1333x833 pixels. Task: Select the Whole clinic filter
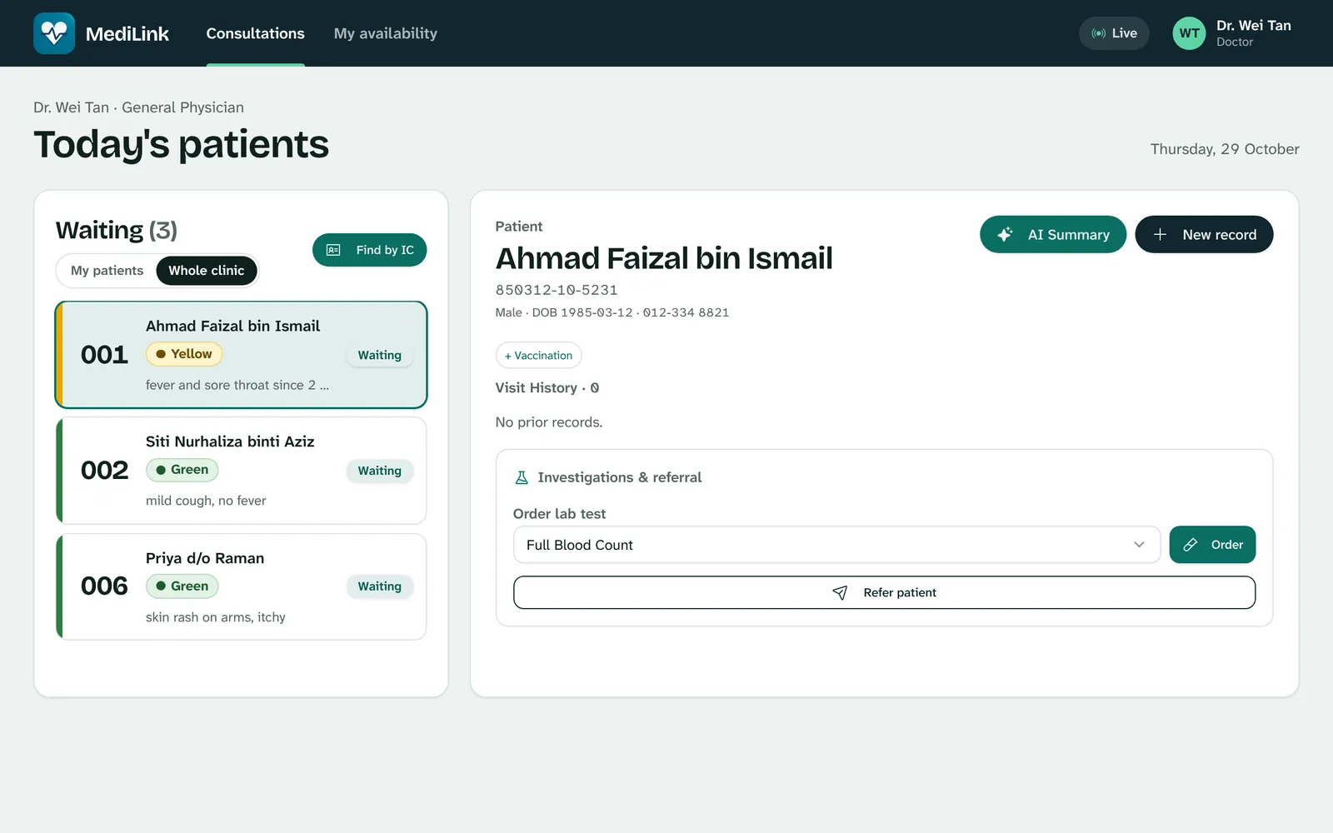[207, 271]
